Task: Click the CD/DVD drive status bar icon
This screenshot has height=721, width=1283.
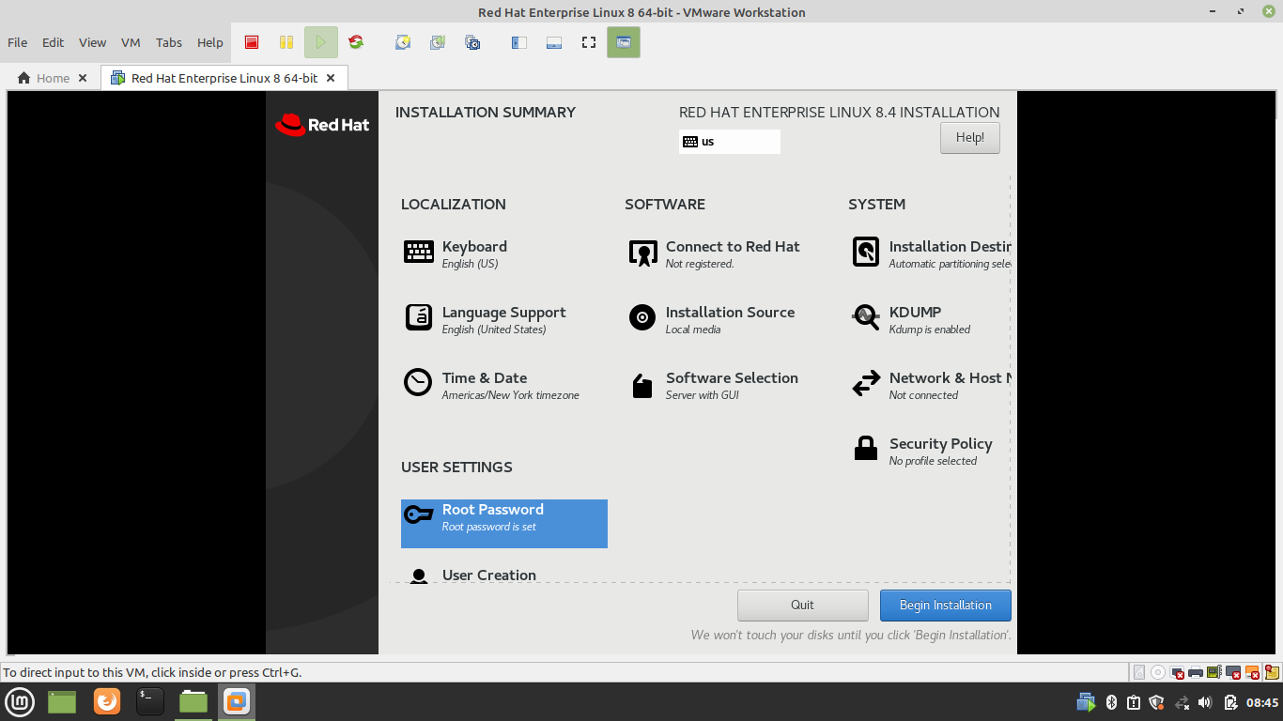Action: 1158,672
